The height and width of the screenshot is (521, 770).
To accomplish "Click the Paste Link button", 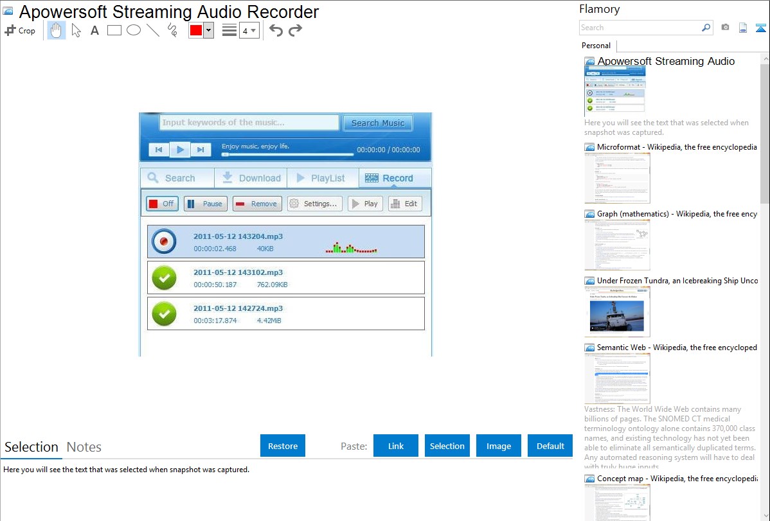I will coord(396,446).
